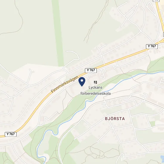Click the BJÖRSTA district label
This screenshot has height=164, width=164.
[x=115, y=119]
